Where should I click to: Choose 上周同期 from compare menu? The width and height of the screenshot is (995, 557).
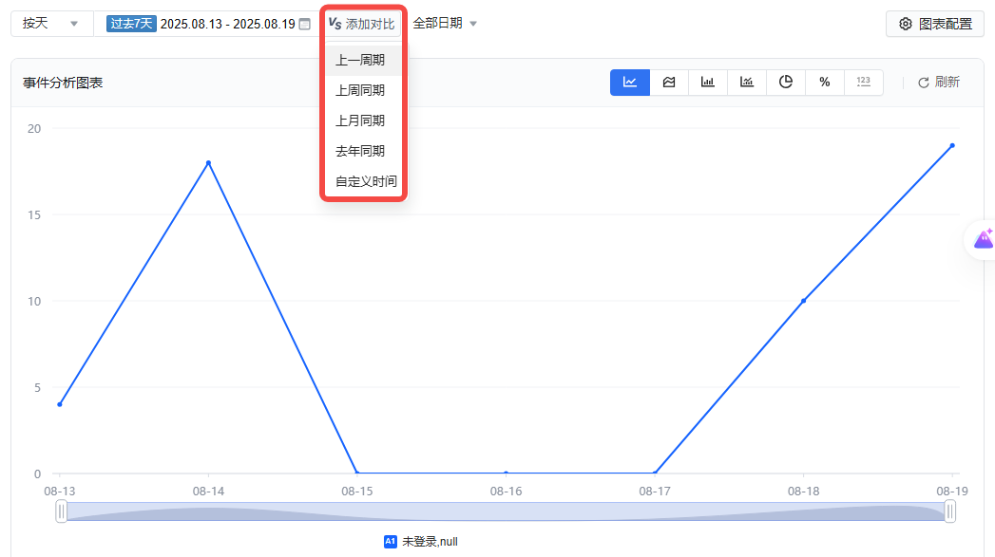(x=363, y=90)
